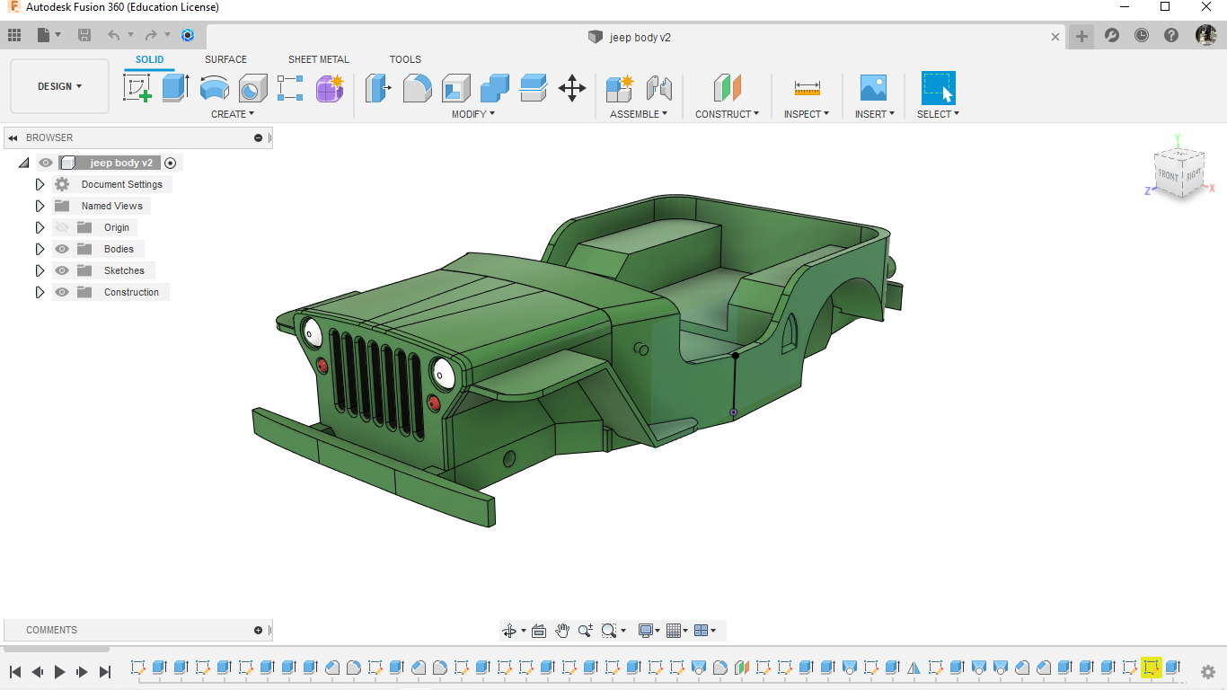
Task: Hide the Sketches folder
Action: point(62,270)
